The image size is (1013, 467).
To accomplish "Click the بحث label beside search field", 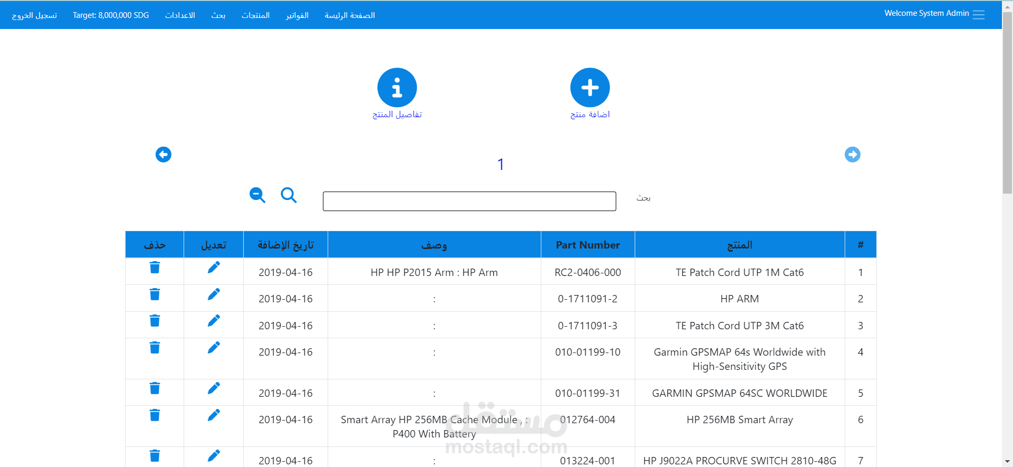I will 643,198.
